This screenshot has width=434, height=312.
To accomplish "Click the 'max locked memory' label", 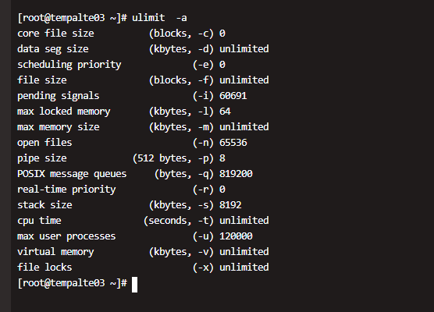I will tap(64, 112).
